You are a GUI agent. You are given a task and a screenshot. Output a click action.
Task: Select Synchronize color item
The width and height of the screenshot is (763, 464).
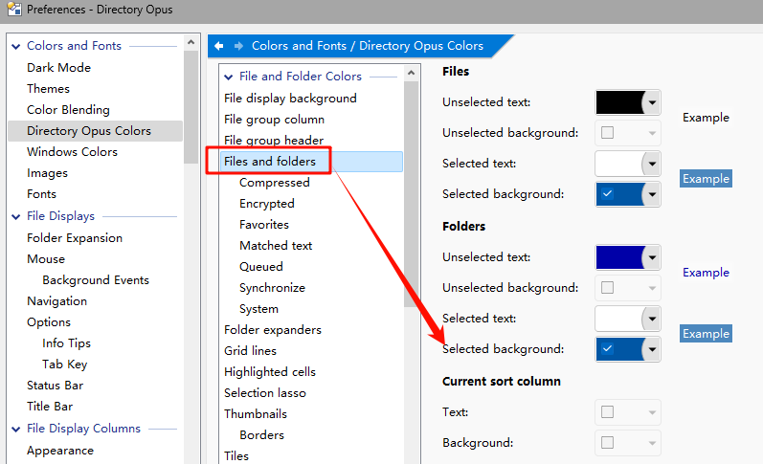[272, 287]
